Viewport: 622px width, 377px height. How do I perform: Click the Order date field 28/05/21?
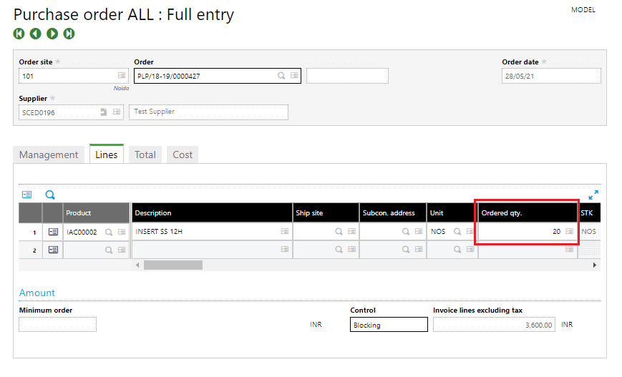click(x=551, y=76)
